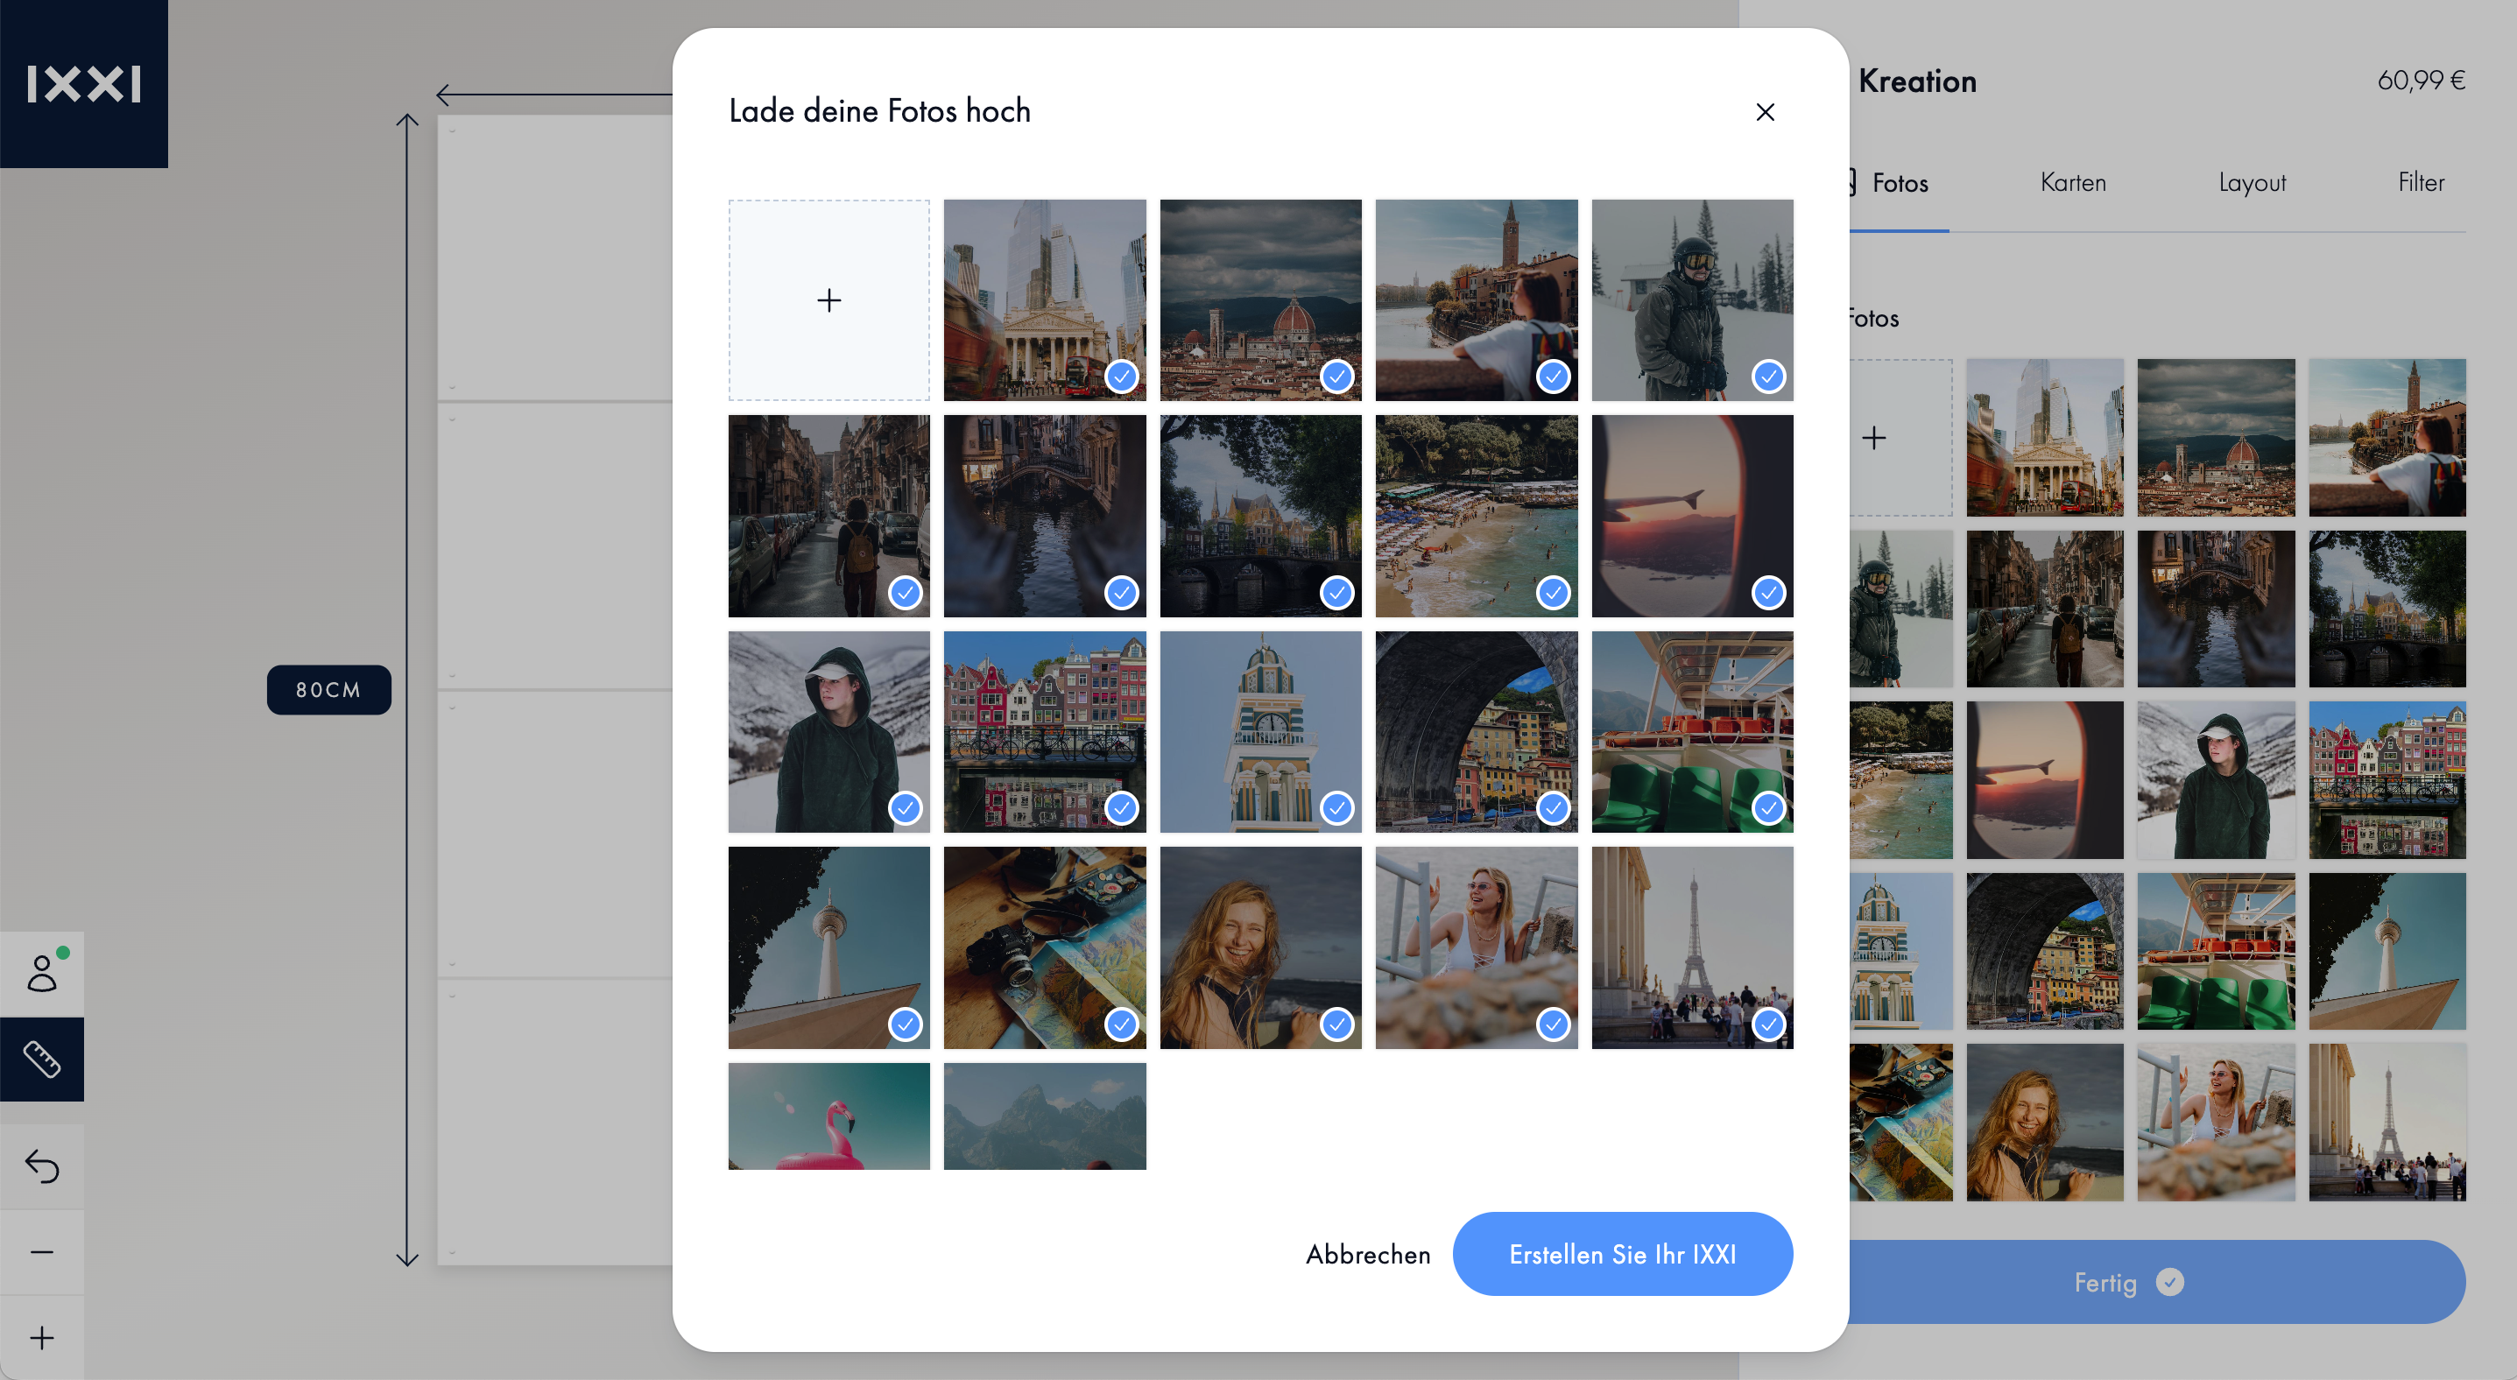Uncheck the Eiffel Tower photo

point(1767,1024)
